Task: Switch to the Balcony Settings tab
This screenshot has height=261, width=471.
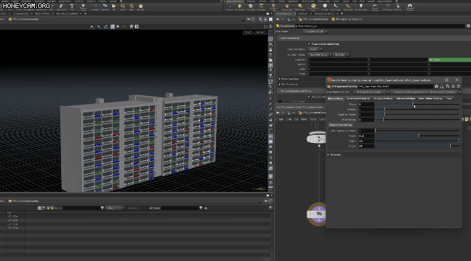Action: pyautogui.click(x=383, y=99)
